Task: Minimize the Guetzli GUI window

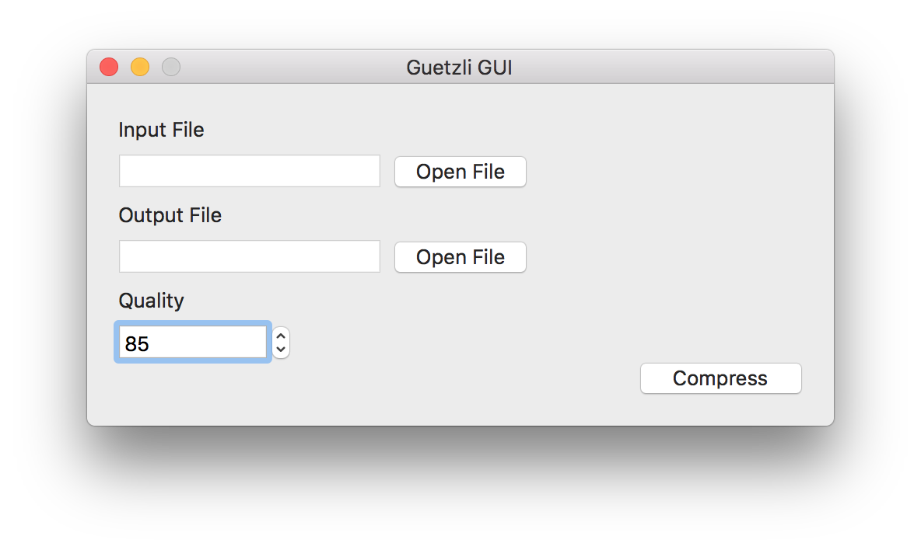Action: coord(140,67)
